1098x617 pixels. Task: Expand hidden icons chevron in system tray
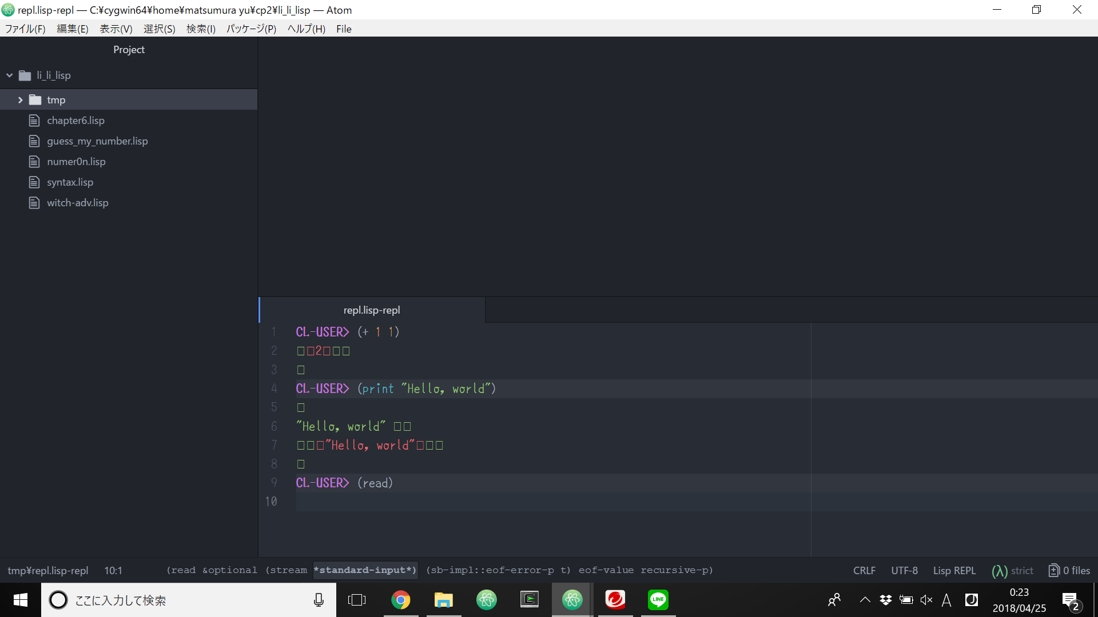click(865, 600)
